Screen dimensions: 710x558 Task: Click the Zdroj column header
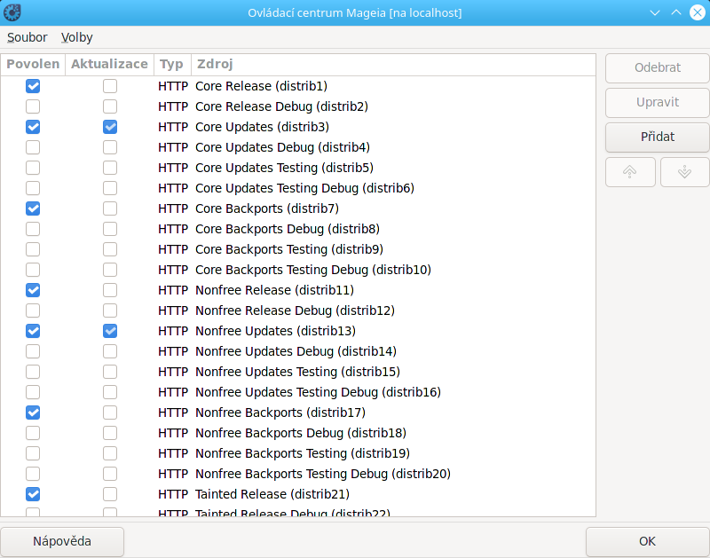(x=393, y=64)
